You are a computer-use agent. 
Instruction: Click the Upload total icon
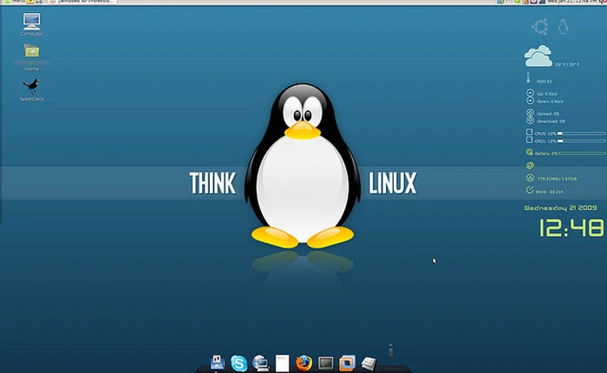(530, 113)
